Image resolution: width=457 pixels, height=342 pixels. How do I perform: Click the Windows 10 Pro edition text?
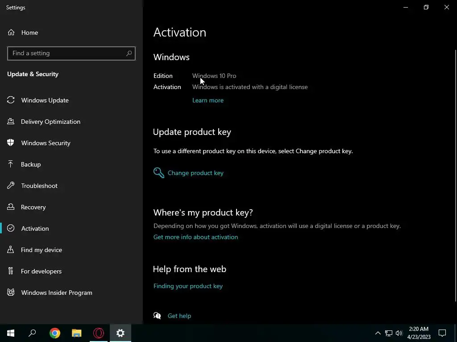point(214,76)
